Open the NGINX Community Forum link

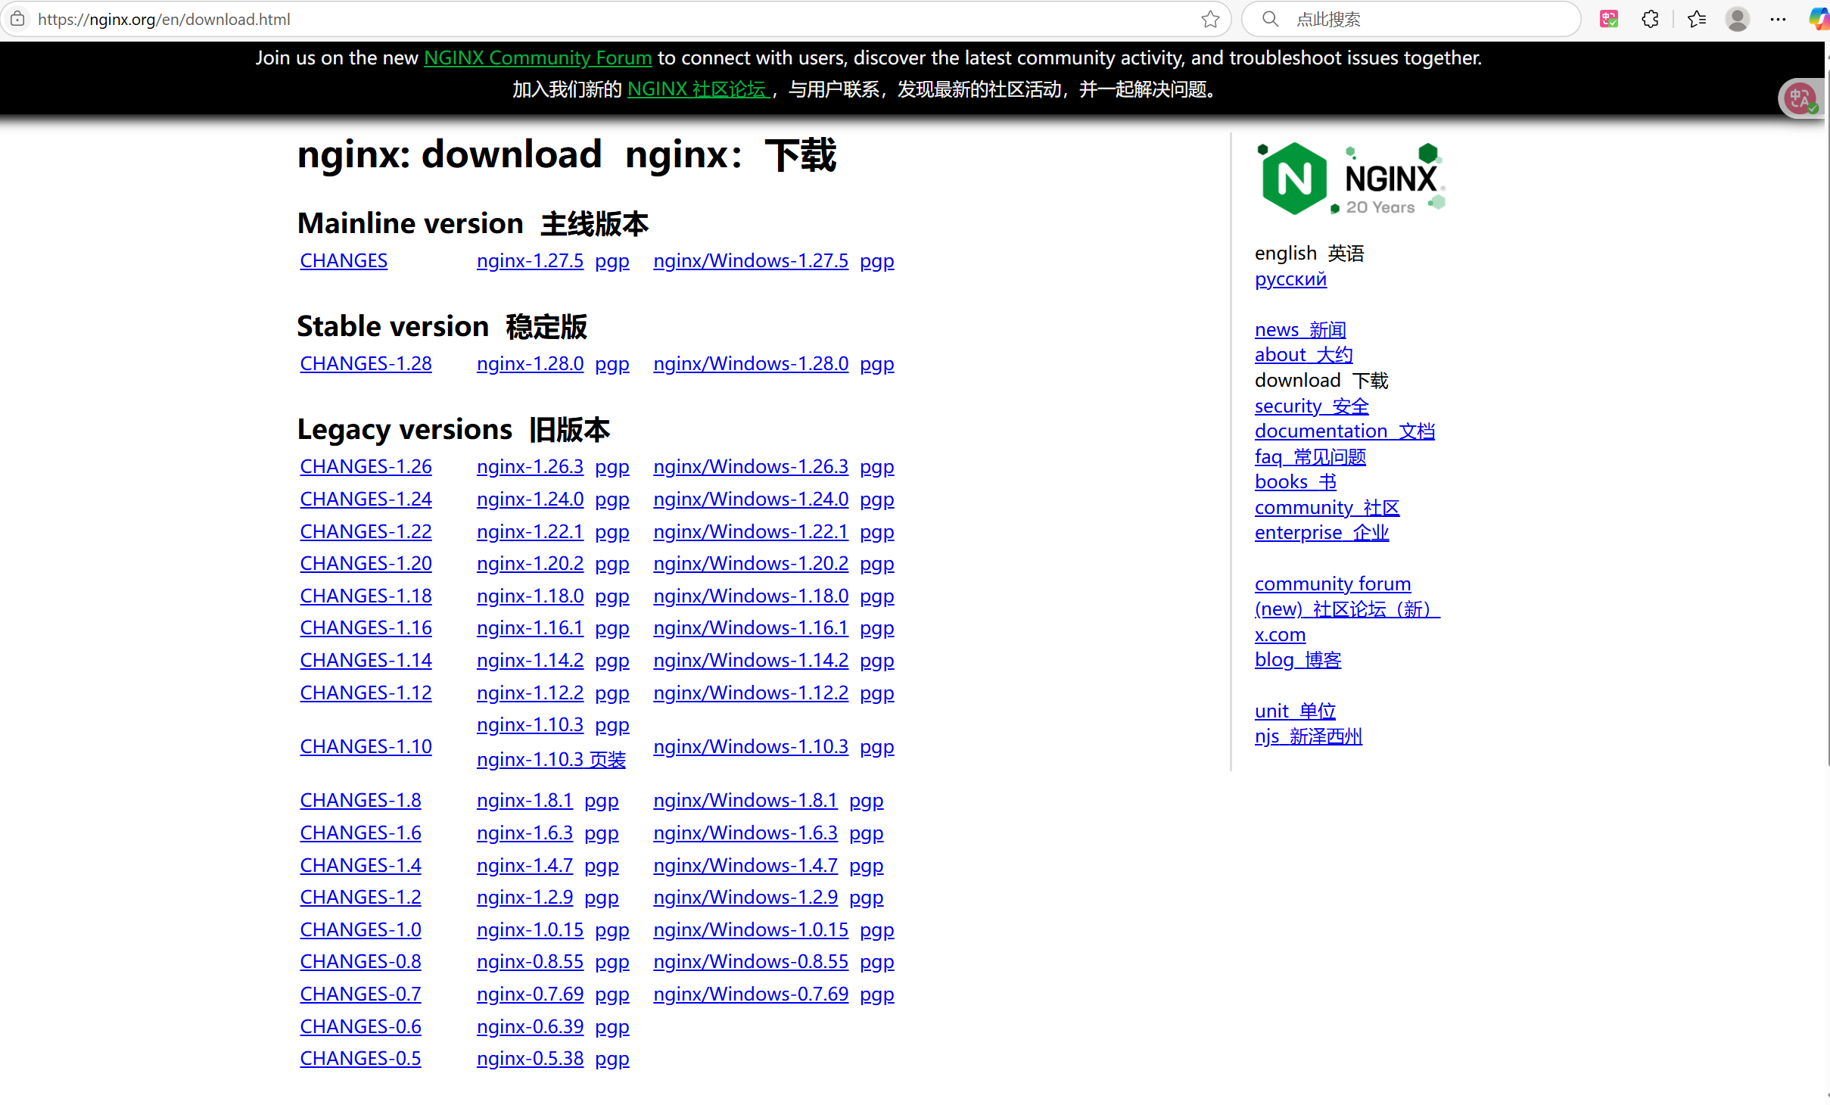point(537,58)
